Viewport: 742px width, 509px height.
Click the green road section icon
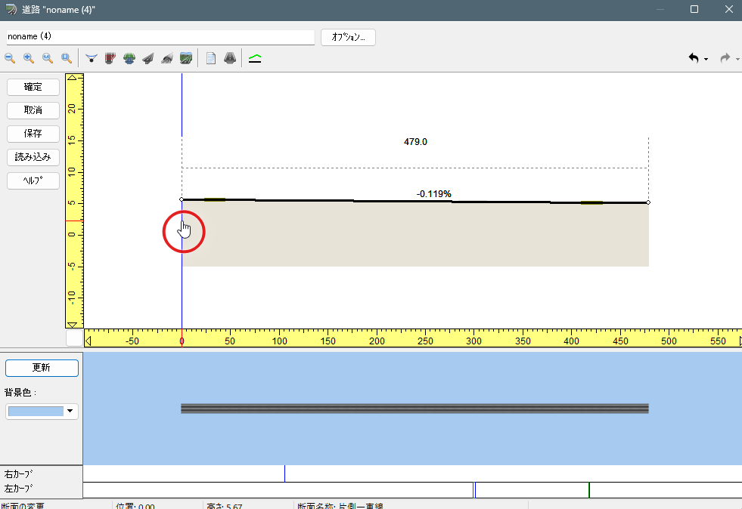click(x=129, y=59)
